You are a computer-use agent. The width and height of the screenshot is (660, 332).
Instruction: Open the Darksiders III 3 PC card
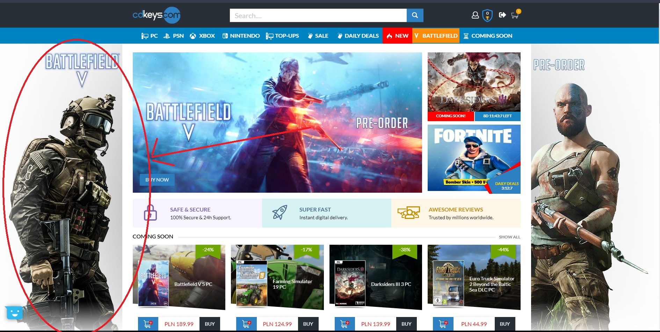tap(376, 277)
